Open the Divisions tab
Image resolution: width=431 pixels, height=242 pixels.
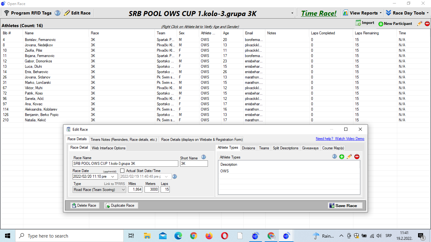tap(248, 148)
